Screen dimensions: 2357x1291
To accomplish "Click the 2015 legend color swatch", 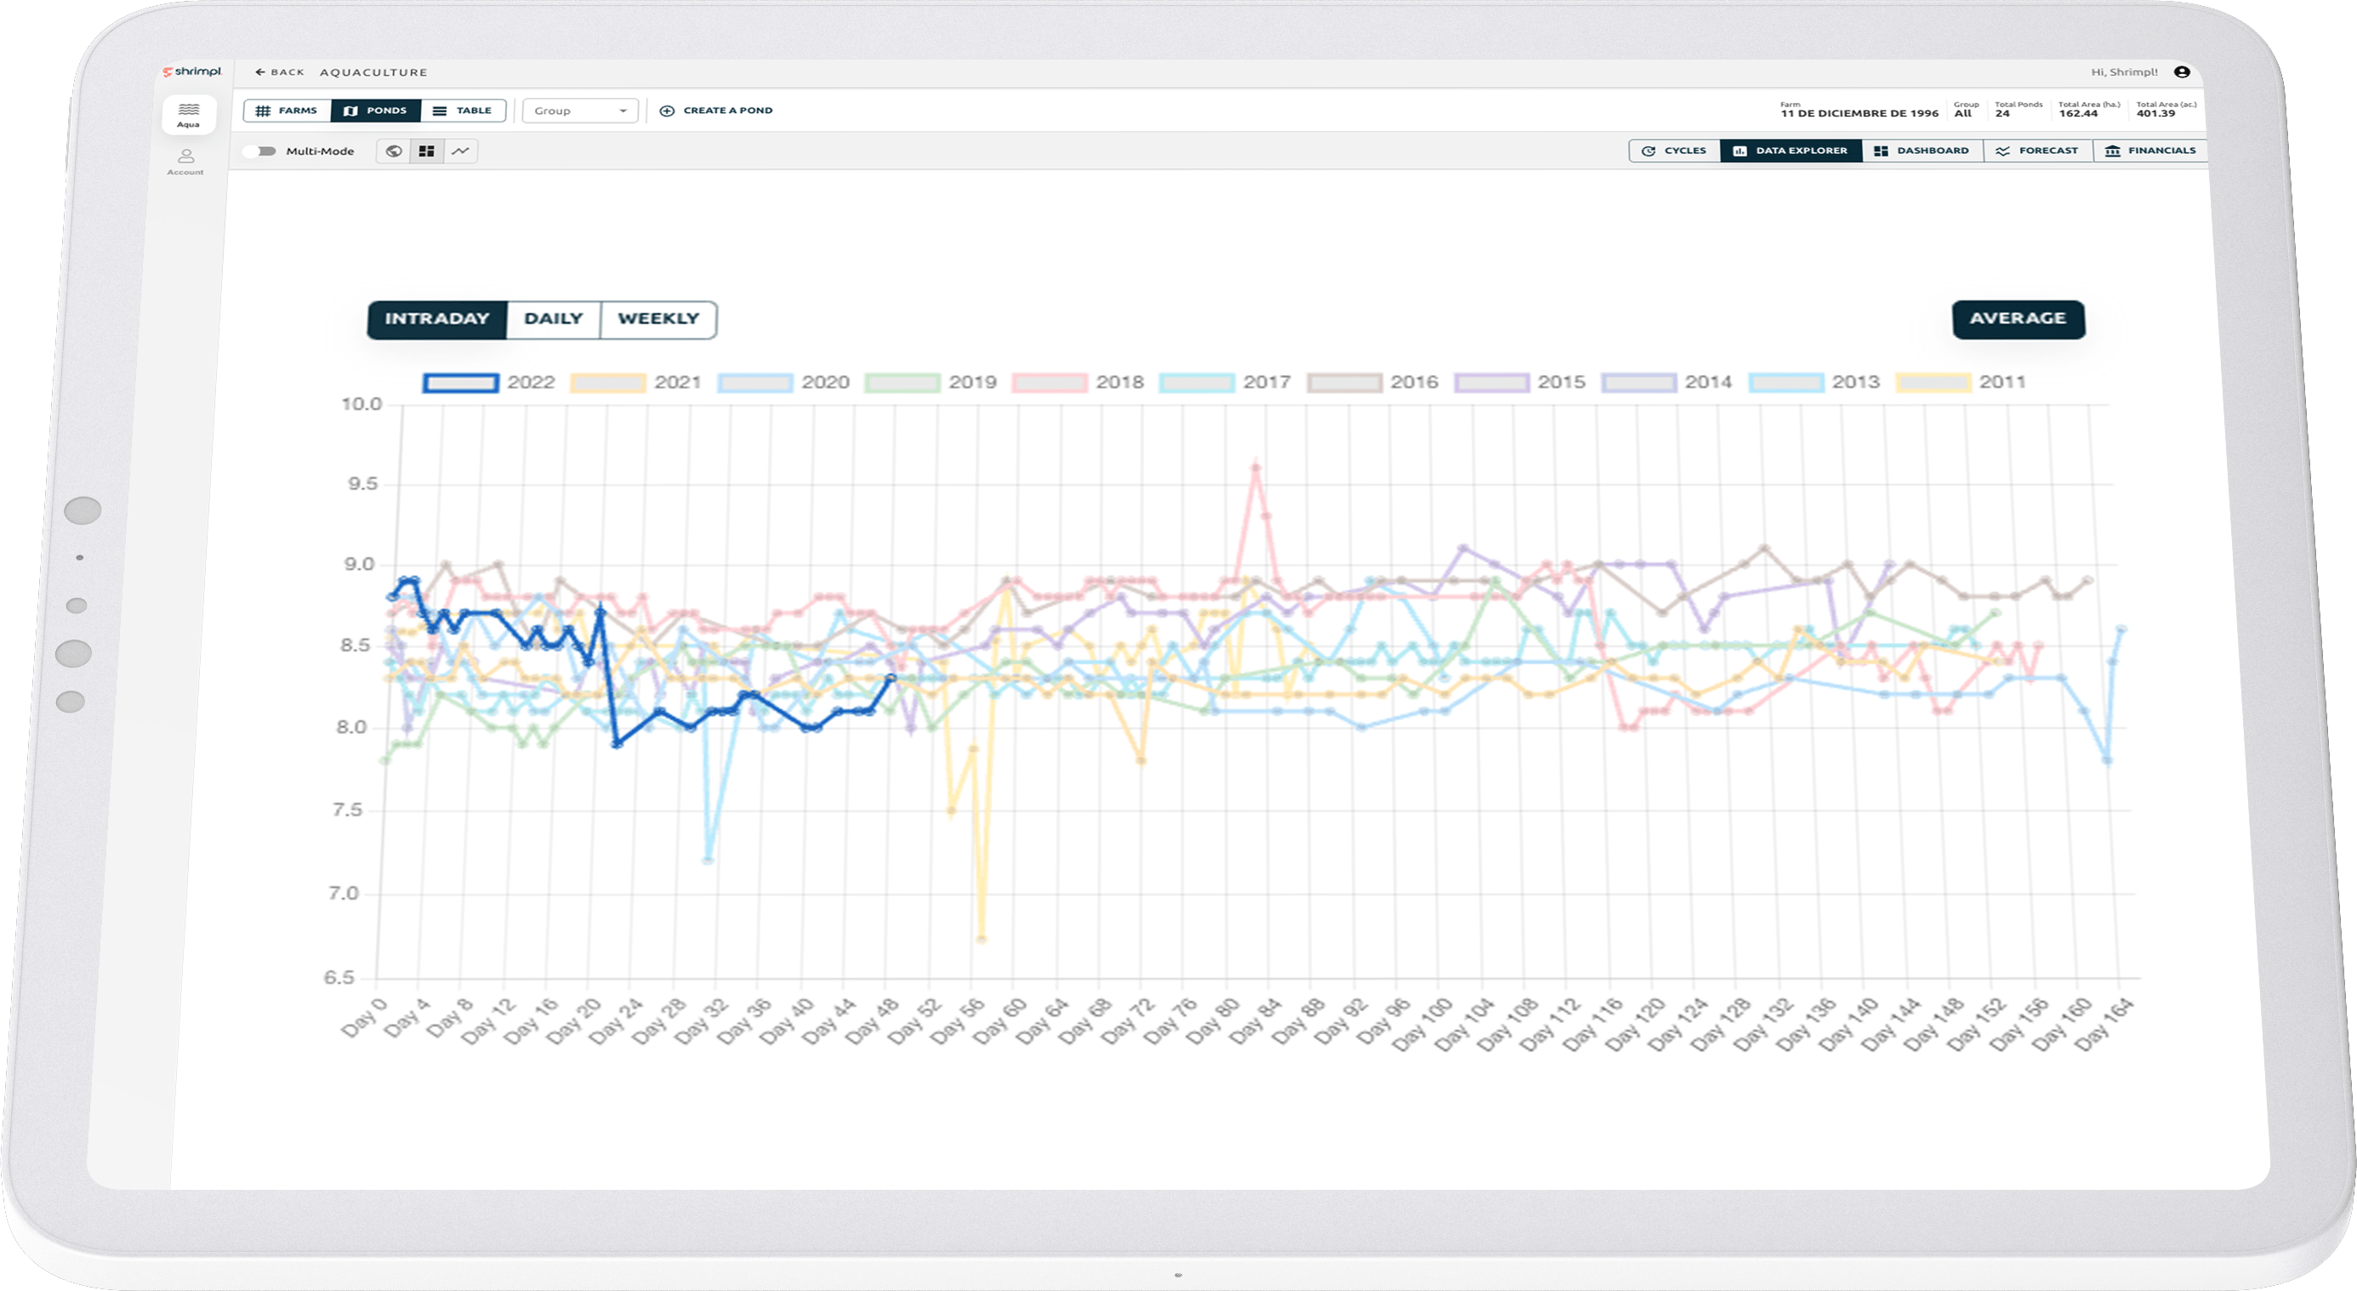I will pyautogui.click(x=1491, y=383).
